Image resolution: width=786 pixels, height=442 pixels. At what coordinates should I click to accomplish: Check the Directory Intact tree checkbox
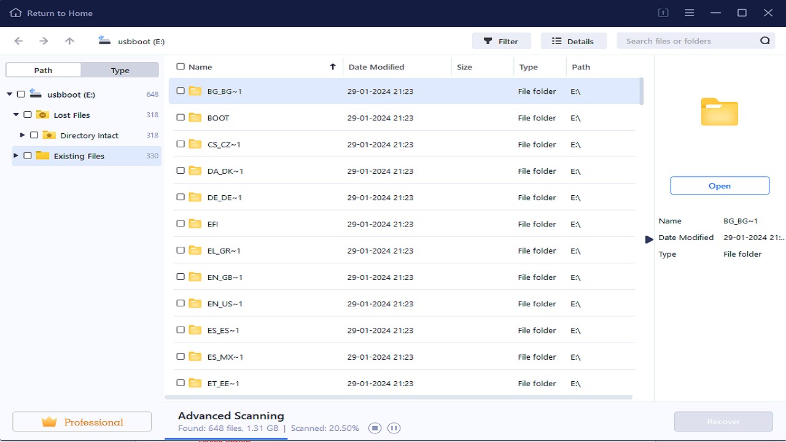[34, 135]
